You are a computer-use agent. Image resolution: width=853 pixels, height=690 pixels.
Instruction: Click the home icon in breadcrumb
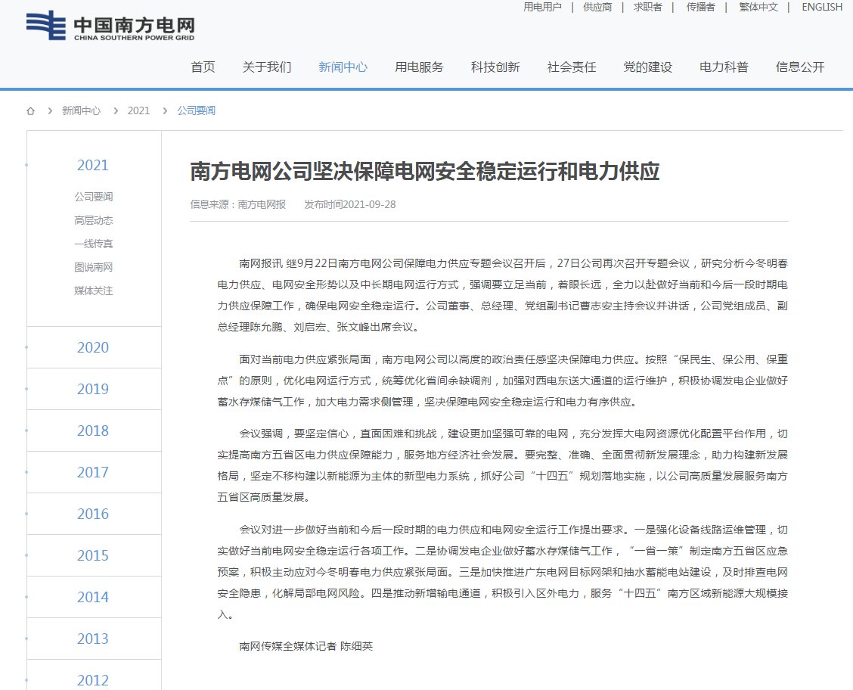tap(31, 110)
